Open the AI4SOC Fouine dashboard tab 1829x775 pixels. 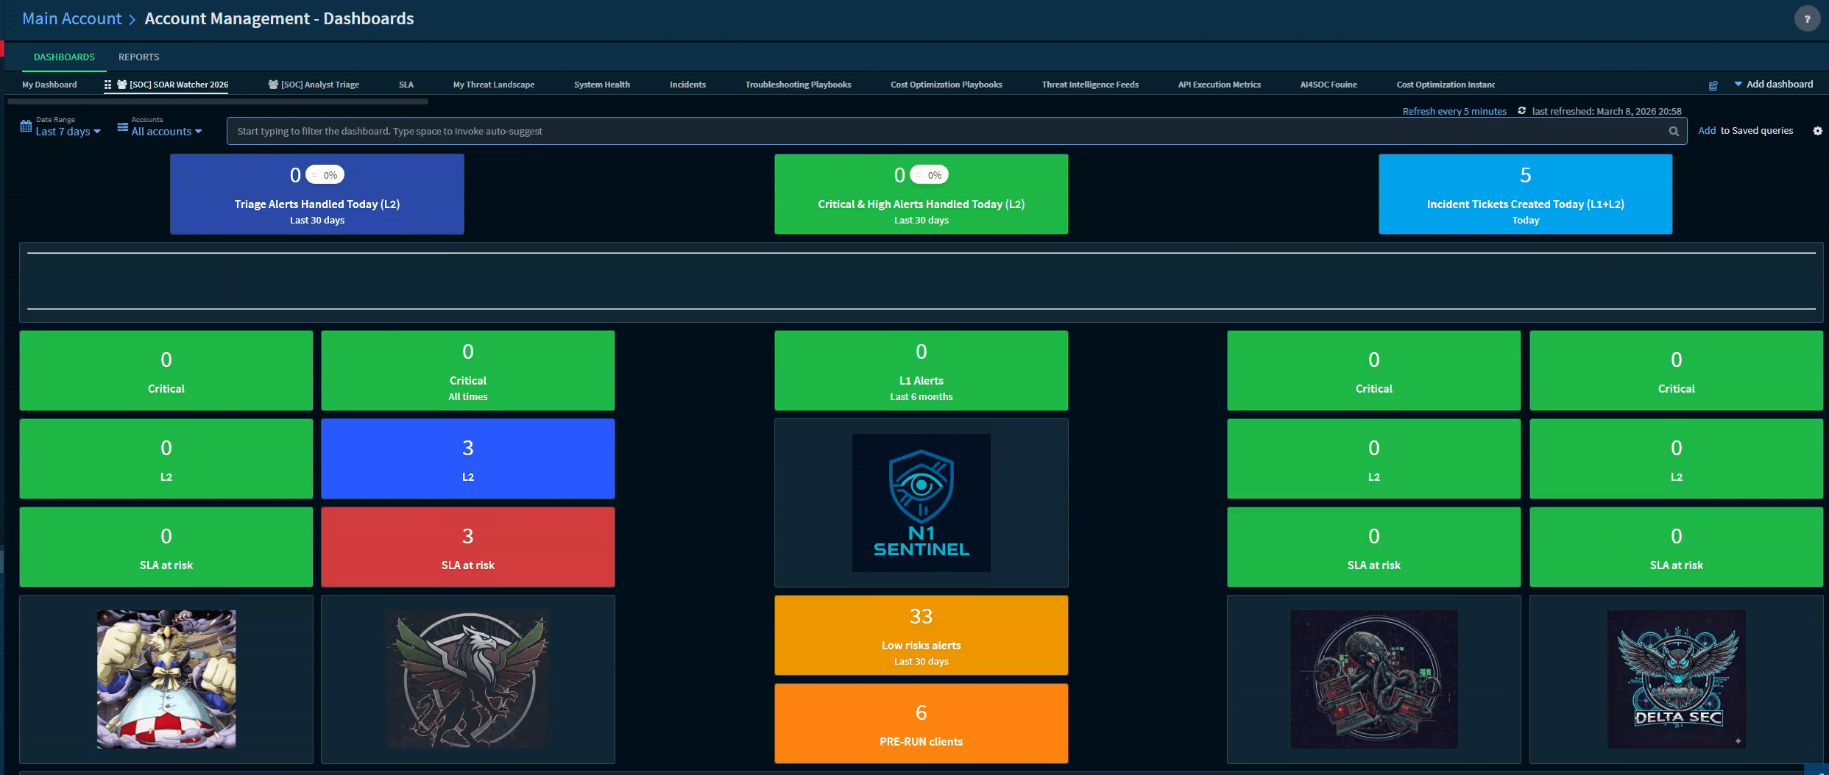pos(1329,85)
